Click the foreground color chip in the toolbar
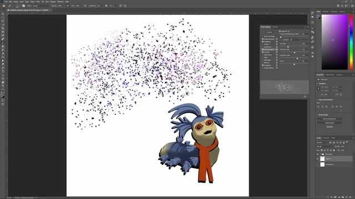 pos(2,95)
